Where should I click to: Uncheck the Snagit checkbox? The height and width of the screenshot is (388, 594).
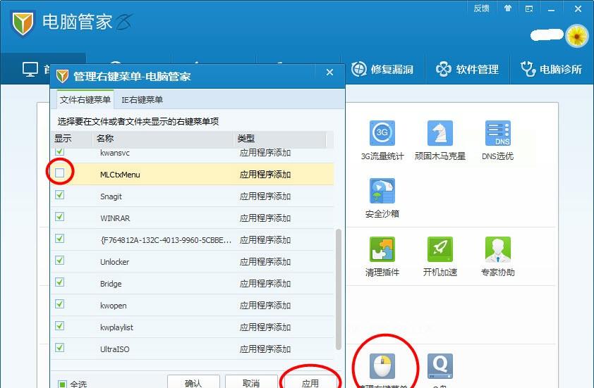click(x=59, y=195)
